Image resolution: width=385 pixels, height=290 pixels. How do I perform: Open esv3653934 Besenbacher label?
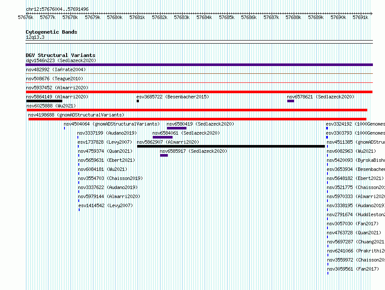(356, 169)
